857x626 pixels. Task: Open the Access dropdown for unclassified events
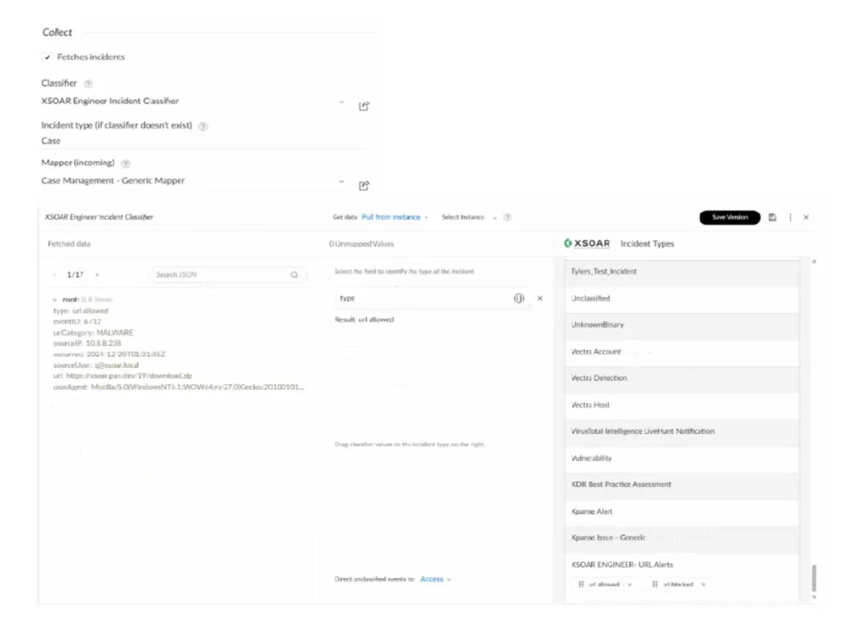pyautogui.click(x=435, y=579)
